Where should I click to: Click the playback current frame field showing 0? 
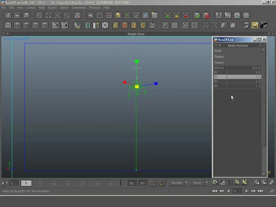pyautogui.click(x=237, y=191)
